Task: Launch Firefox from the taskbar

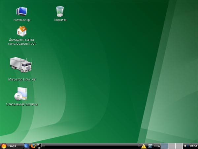Action: (x=33, y=146)
